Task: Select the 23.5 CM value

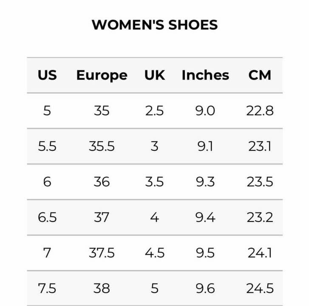Action: coord(260,182)
